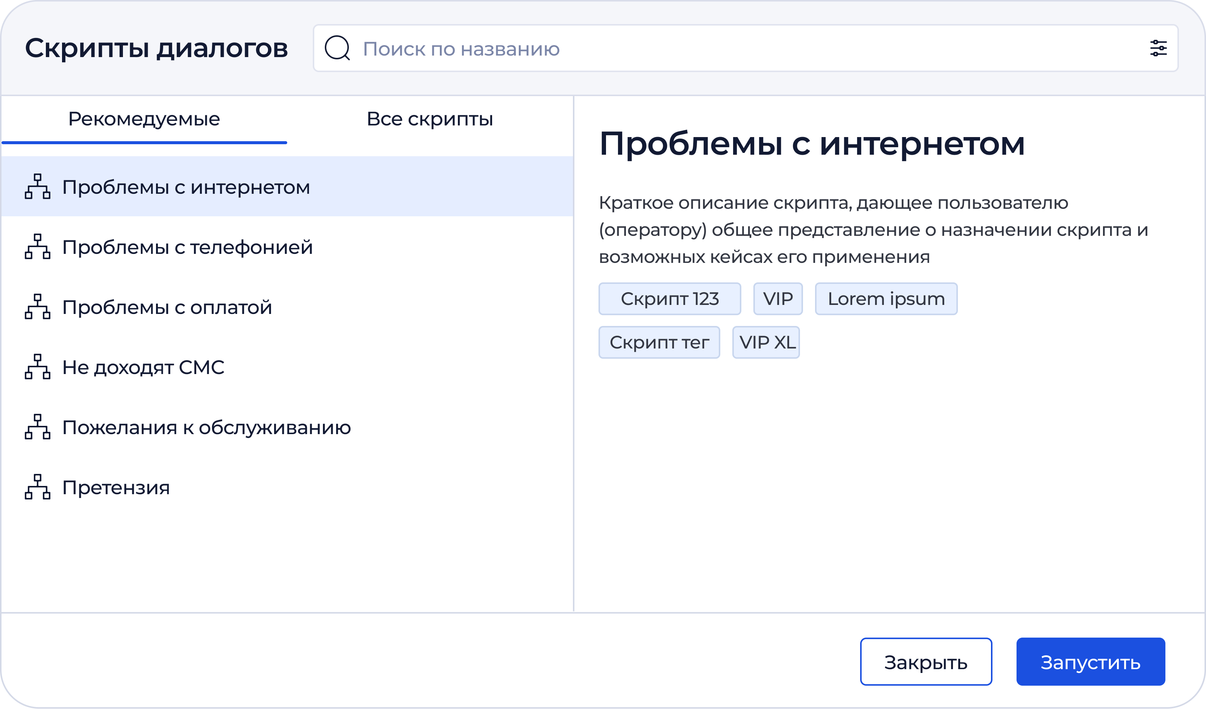
Task: Select the Проблемы с оплатой script
Action: (x=287, y=307)
